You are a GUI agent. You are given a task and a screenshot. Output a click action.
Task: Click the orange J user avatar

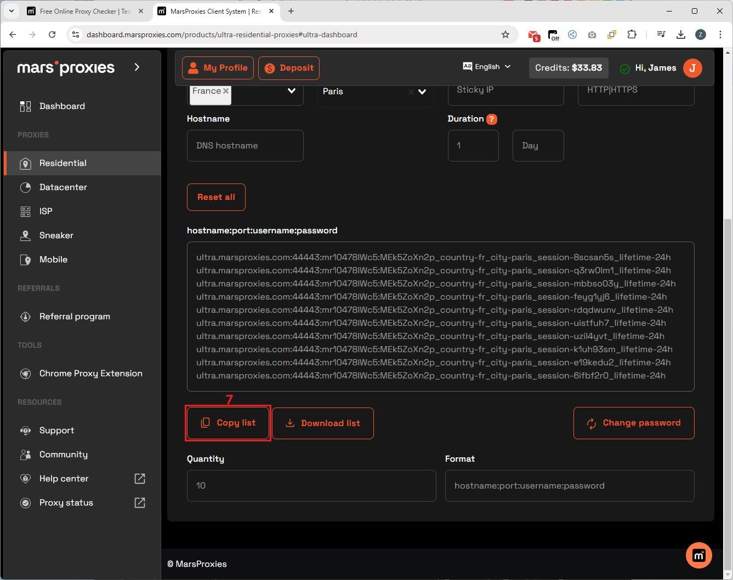pos(692,68)
